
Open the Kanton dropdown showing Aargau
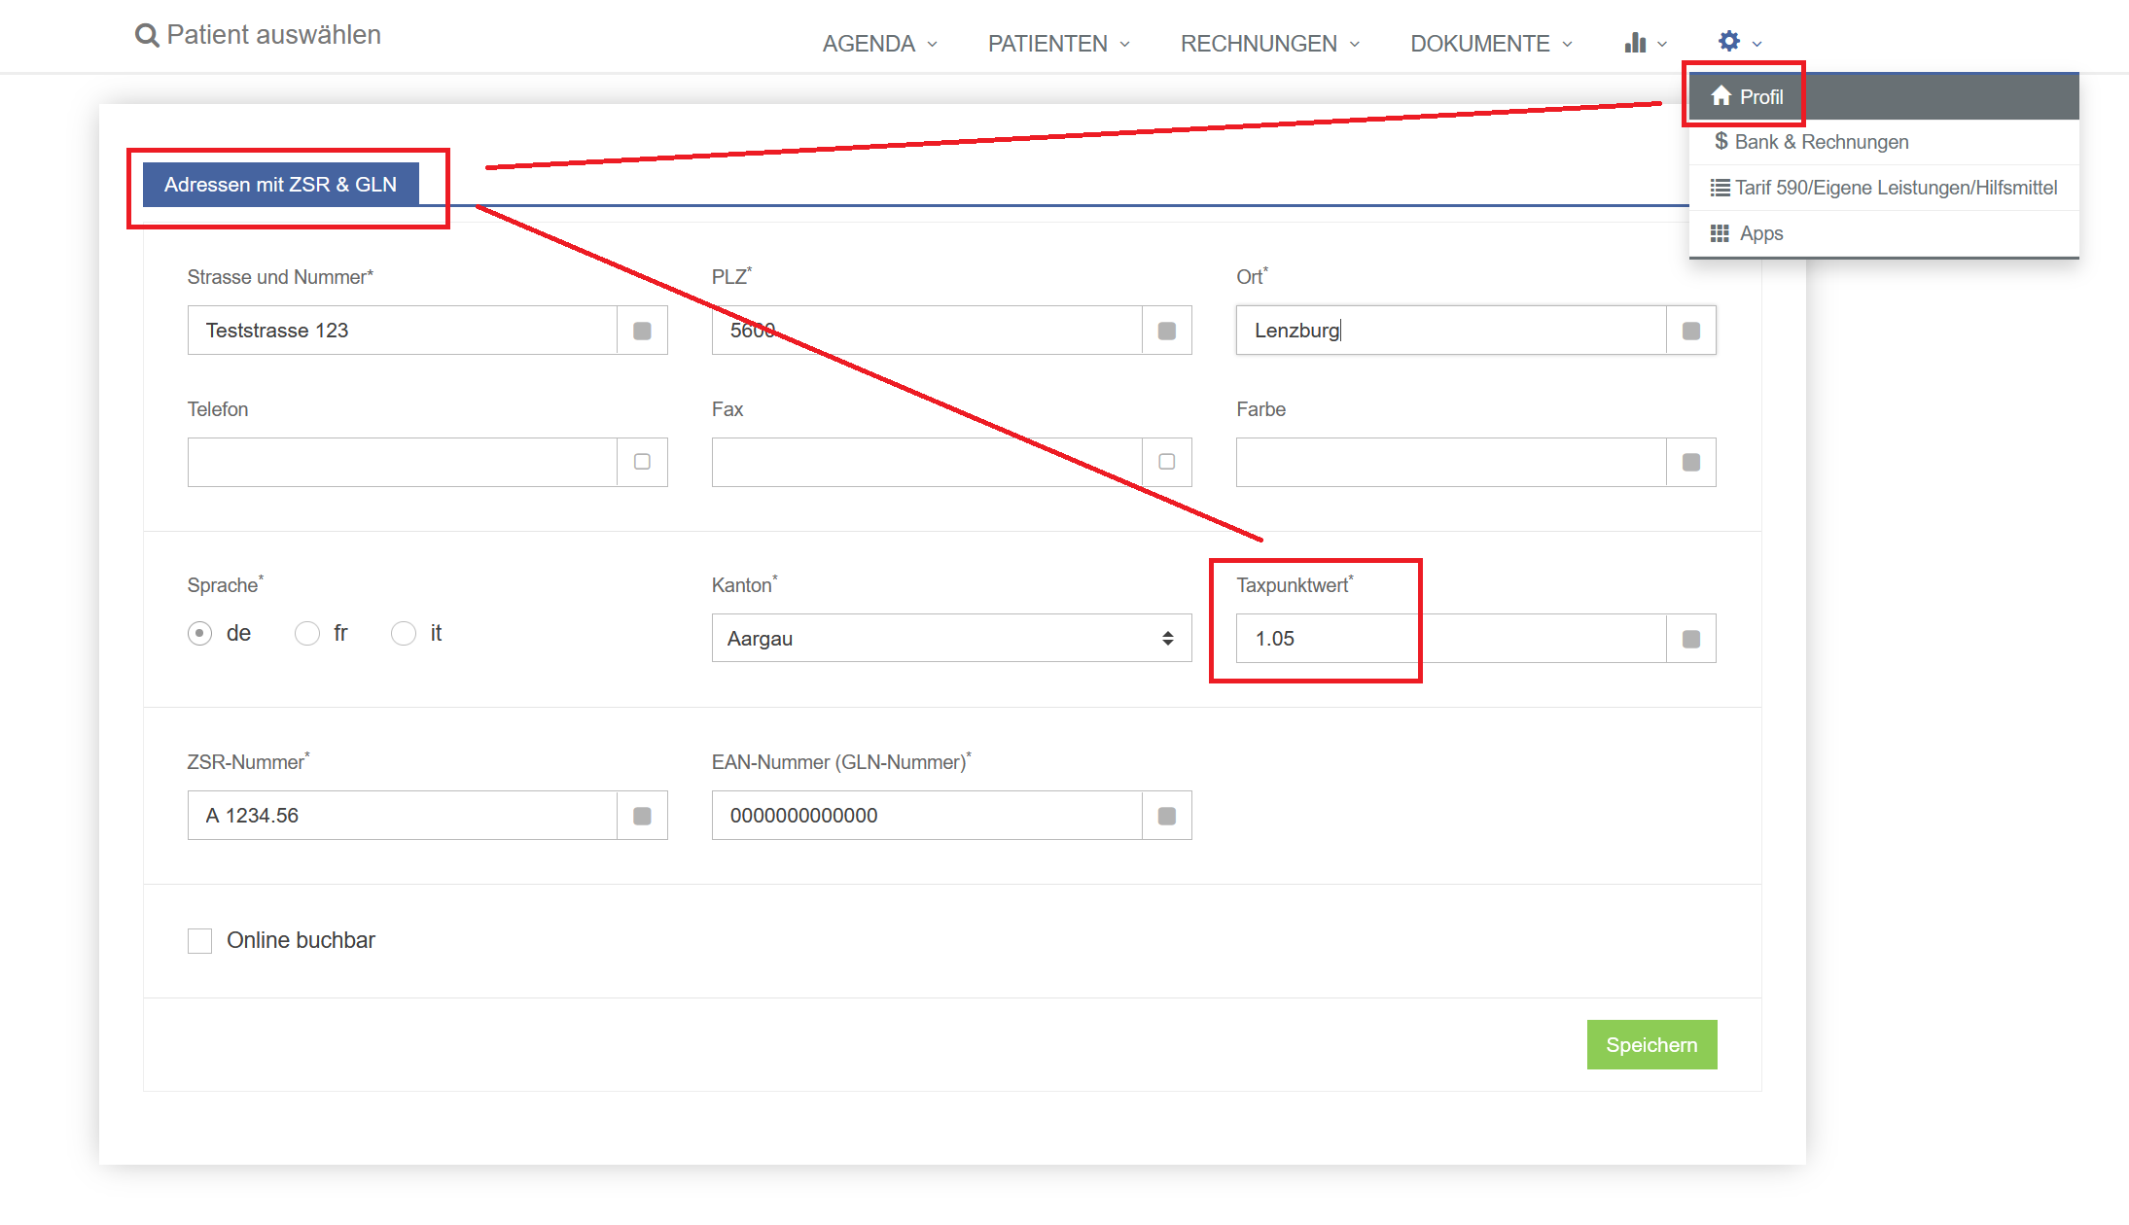950,639
